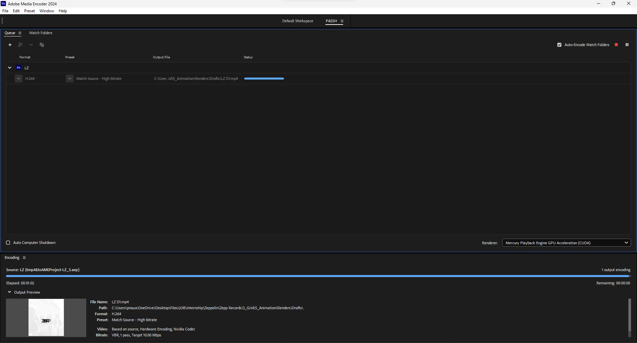Click the Remaining: 00:00:00 text
Image resolution: width=637 pixels, height=343 pixels.
click(613, 283)
